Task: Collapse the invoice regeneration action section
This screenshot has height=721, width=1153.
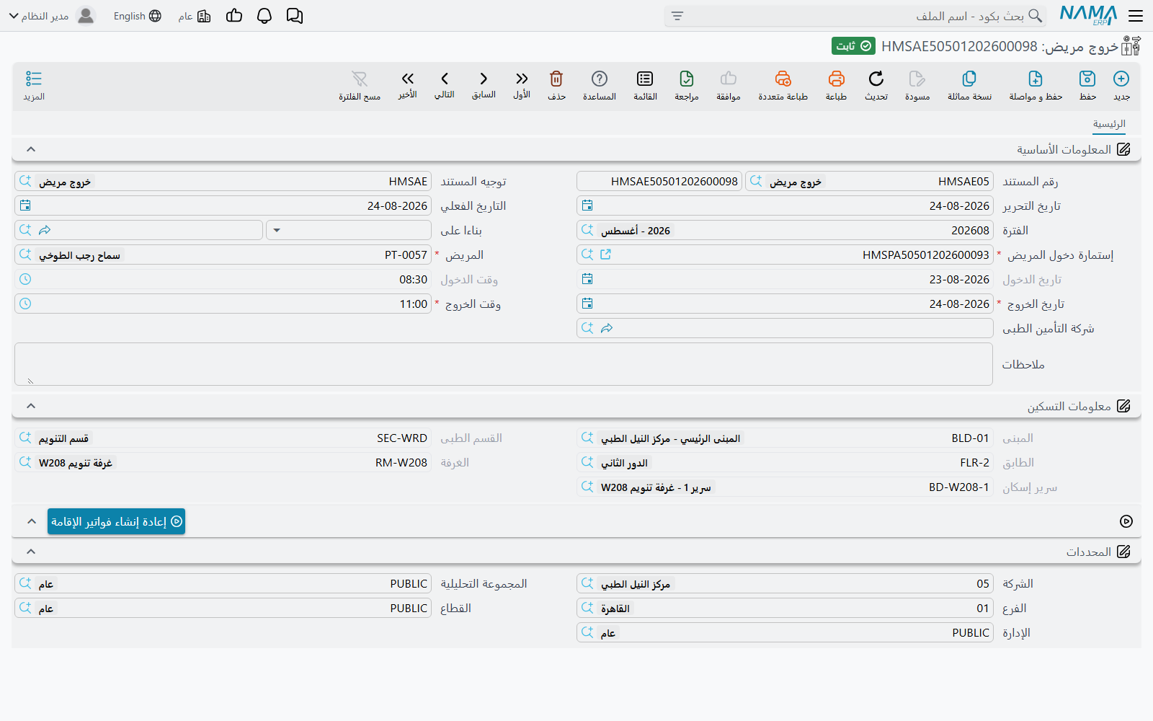Action: (31, 521)
